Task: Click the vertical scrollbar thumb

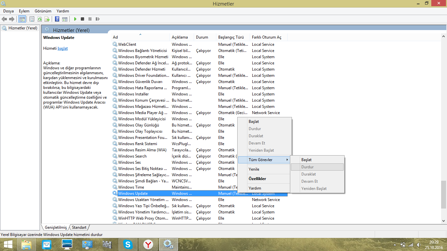Action: coord(443,194)
